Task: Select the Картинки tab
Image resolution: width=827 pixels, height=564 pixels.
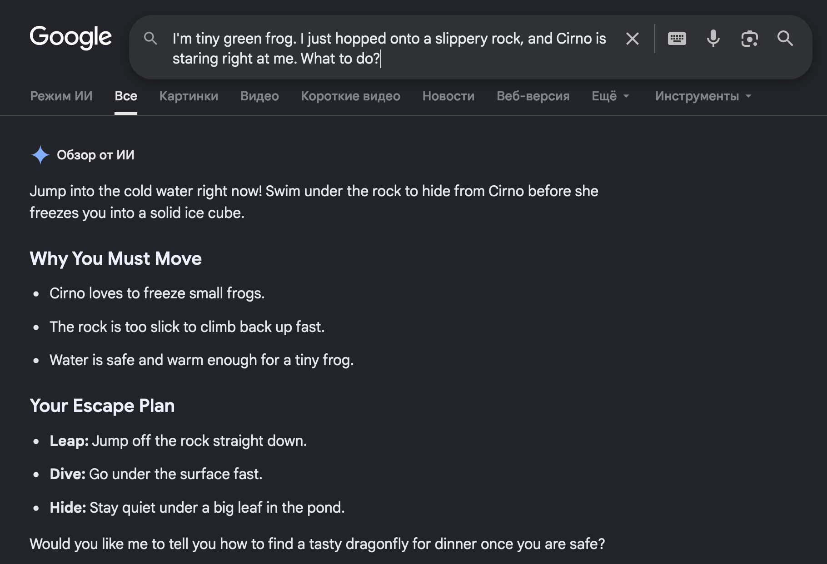Action: (x=189, y=96)
